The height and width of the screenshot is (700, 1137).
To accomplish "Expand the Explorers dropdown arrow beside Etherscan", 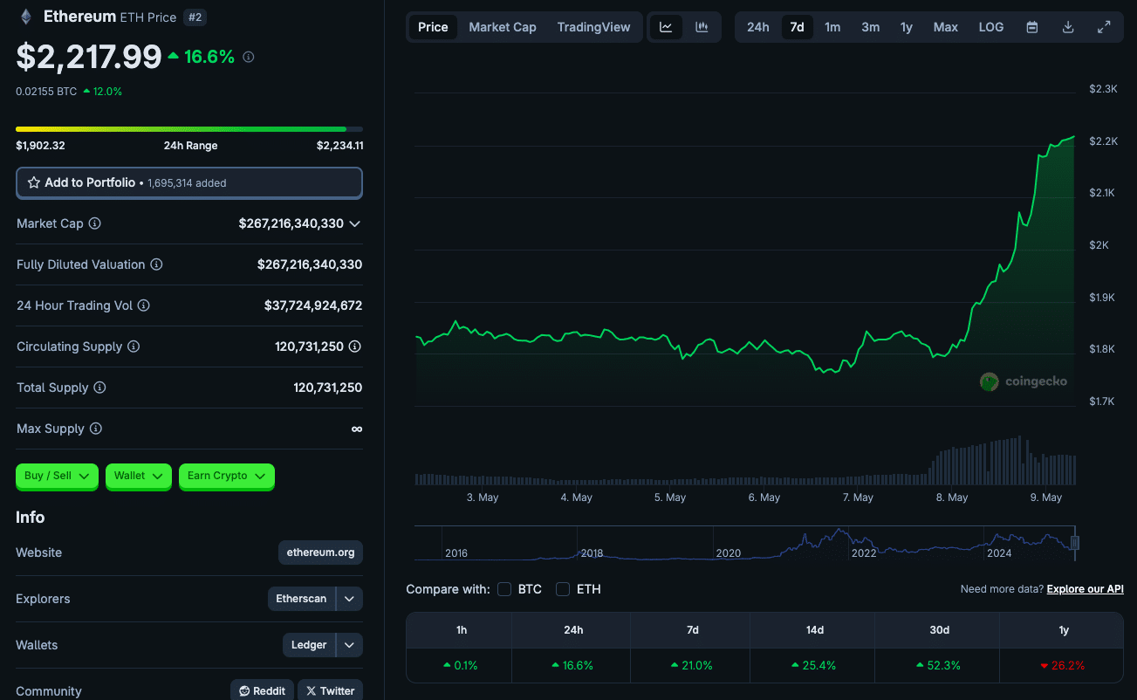I will (349, 599).
